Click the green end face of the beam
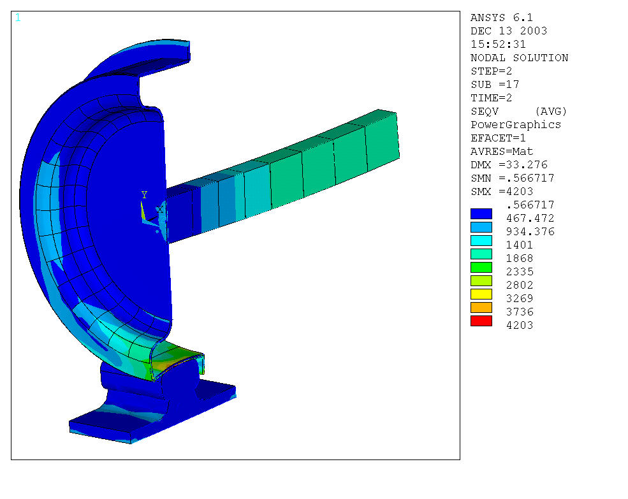The height and width of the screenshot is (499, 628). (x=382, y=142)
